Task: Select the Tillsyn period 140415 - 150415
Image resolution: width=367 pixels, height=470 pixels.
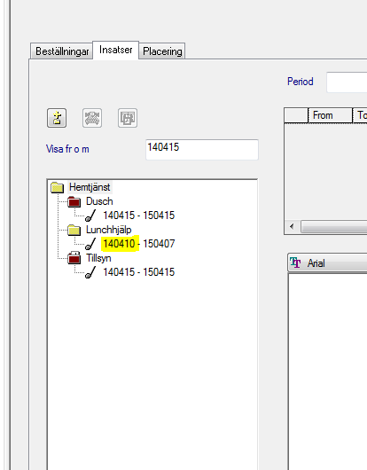Action: click(138, 272)
